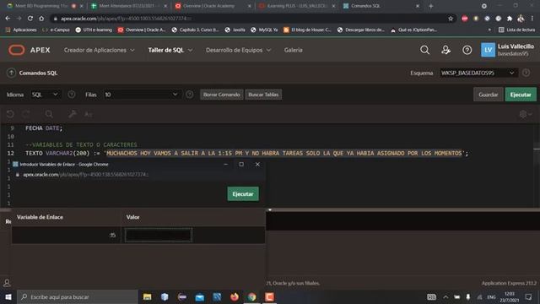Viewport: 540px width, 304px height.
Task: Open the Filas 10 dropdown
Action: click(x=142, y=94)
